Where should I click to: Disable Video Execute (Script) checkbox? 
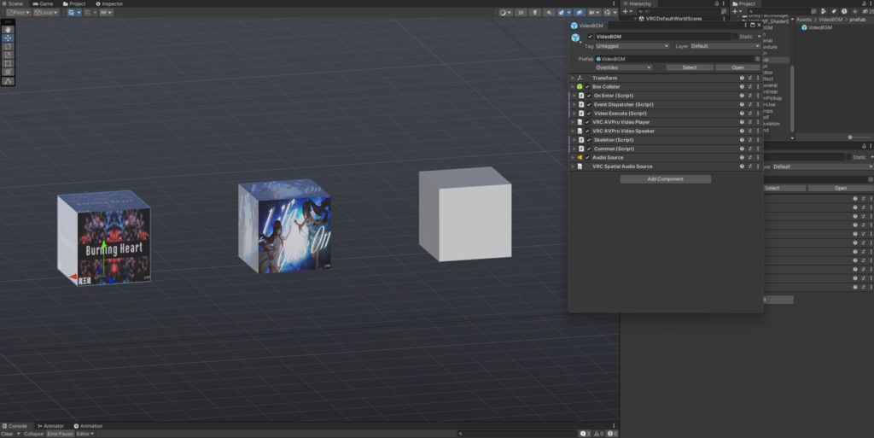[x=589, y=114]
